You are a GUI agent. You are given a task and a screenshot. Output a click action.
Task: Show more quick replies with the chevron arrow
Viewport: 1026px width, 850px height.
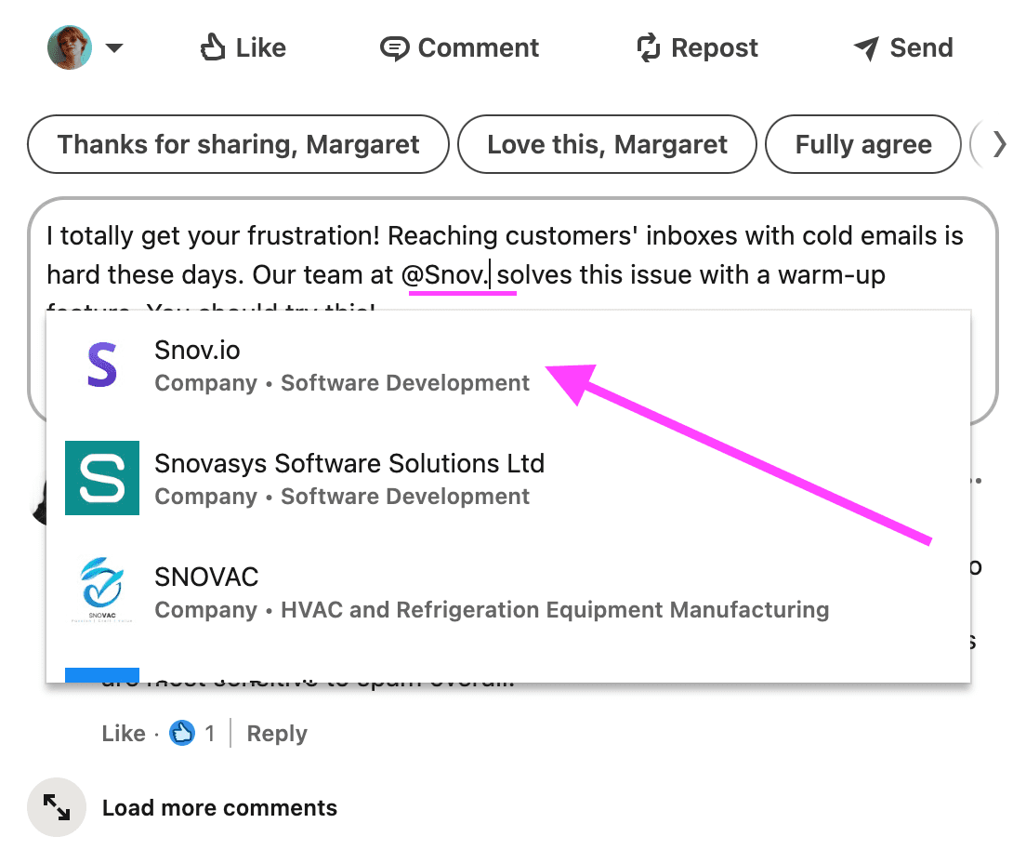point(998,144)
